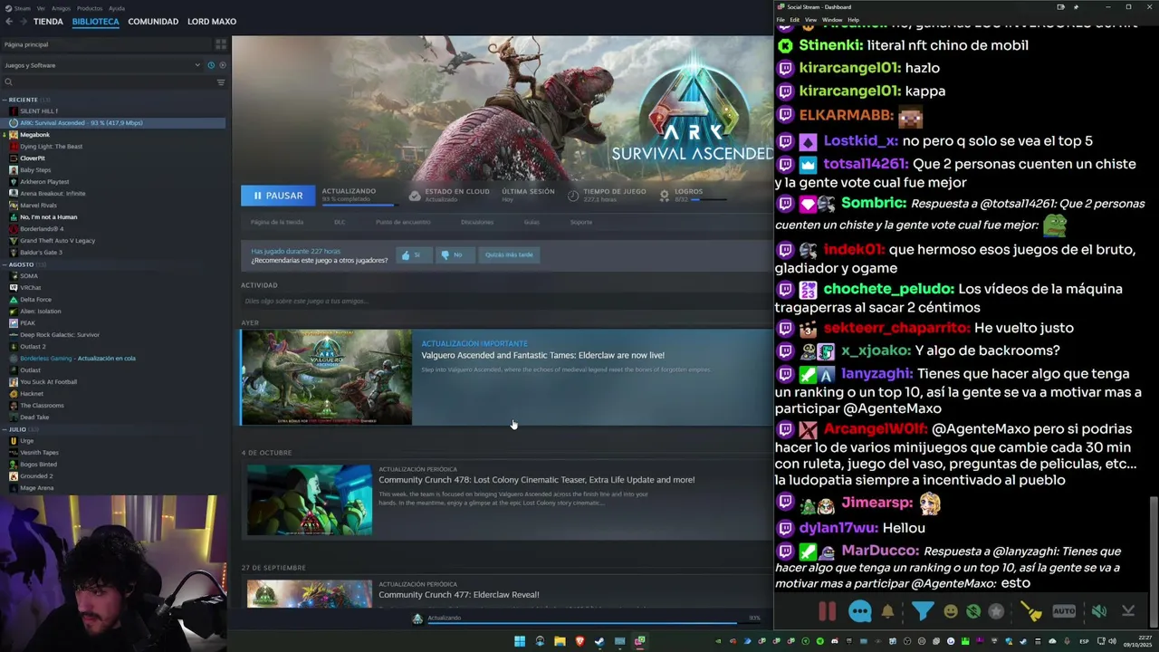1159x652 pixels.
Task: Toggle the AUTO button
Action: point(1064,611)
